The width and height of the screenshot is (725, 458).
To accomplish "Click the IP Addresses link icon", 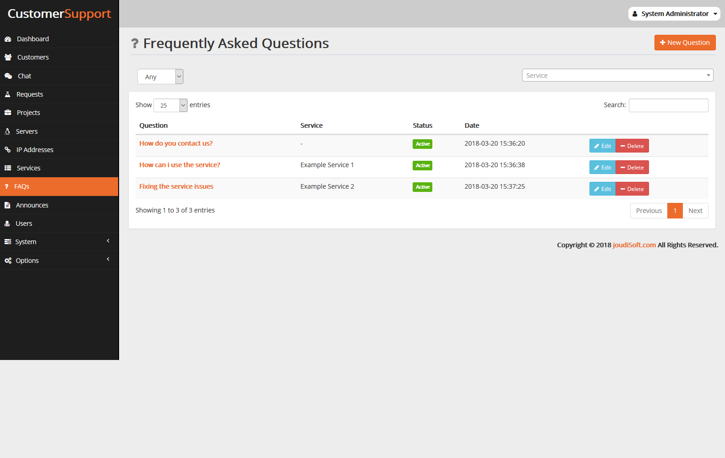I will (7, 150).
